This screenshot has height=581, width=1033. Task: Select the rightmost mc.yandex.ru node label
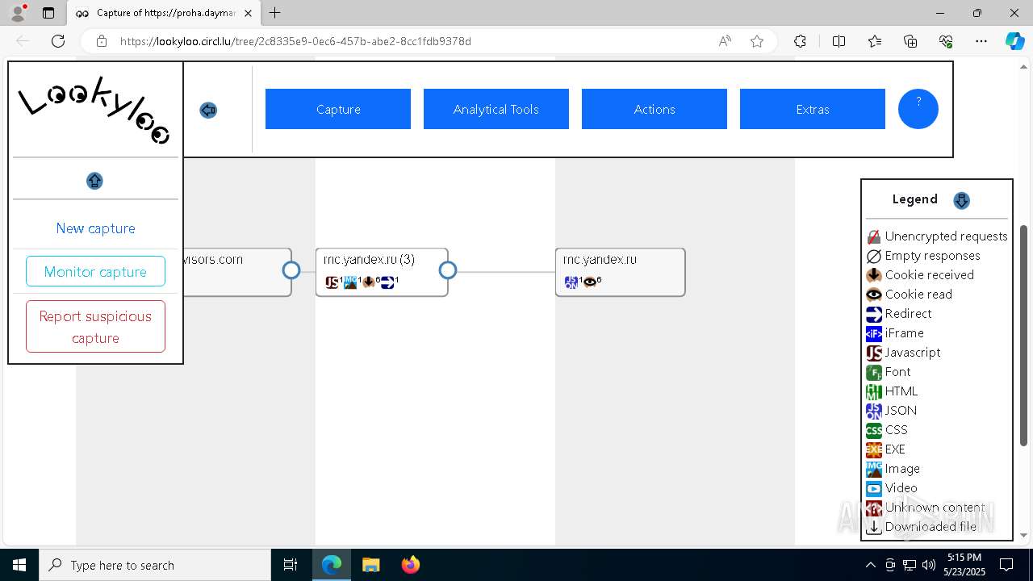600,260
